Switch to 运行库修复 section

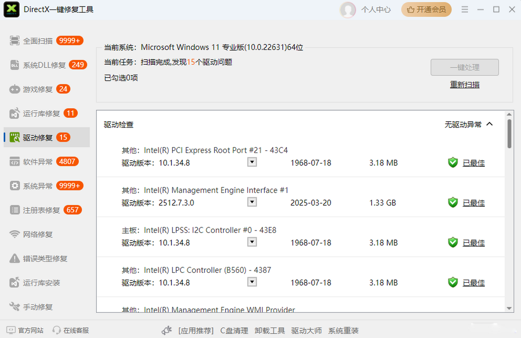[46, 114]
